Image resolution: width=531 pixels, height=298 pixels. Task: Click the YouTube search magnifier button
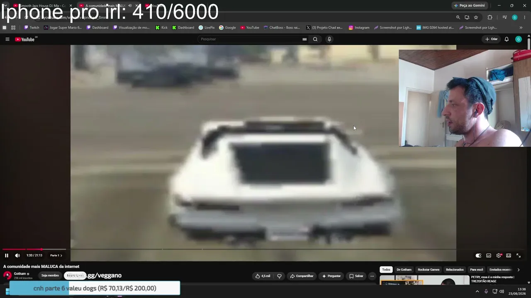pyautogui.click(x=315, y=39)
